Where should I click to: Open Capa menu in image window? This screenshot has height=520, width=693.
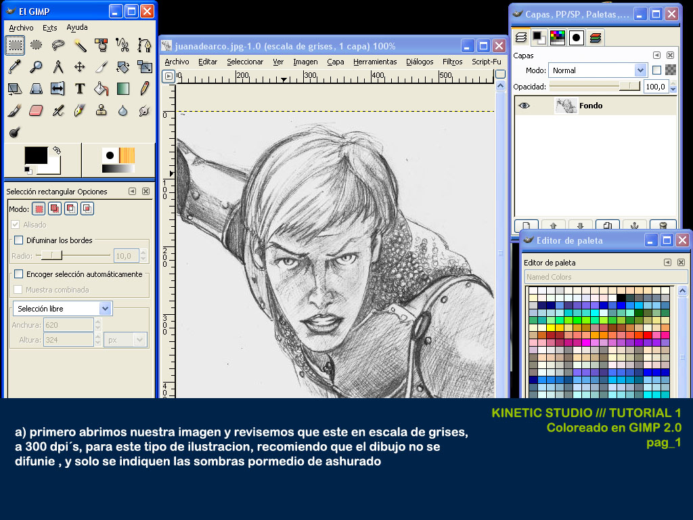point(336,62)
